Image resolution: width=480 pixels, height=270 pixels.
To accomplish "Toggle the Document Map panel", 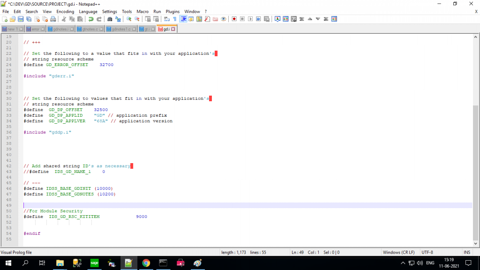I will point(199,19).
